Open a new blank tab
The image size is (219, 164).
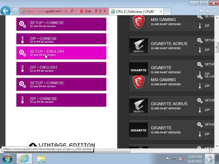(x=167, y=11)
